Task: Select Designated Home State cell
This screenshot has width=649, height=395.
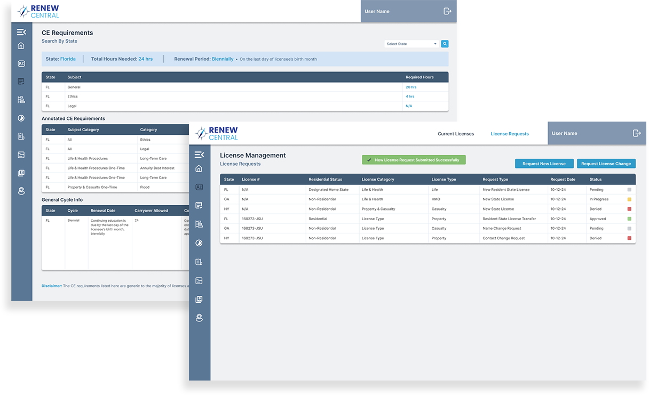Action: (x=328, y=190)
